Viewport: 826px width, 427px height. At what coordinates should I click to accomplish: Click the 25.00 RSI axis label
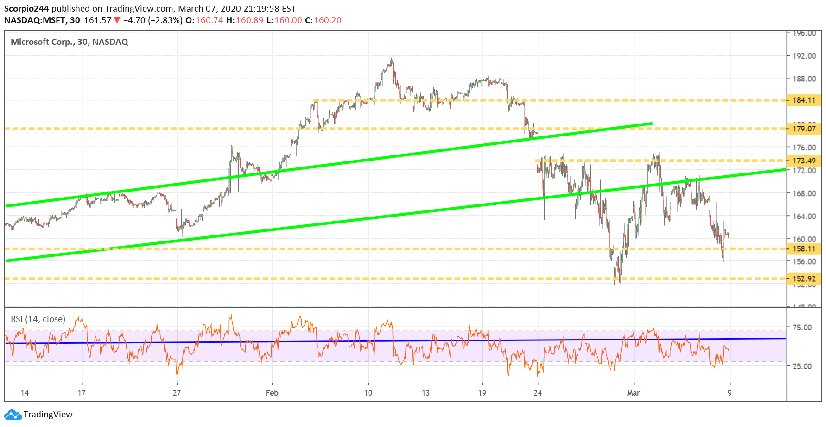[x=802, y=366]
